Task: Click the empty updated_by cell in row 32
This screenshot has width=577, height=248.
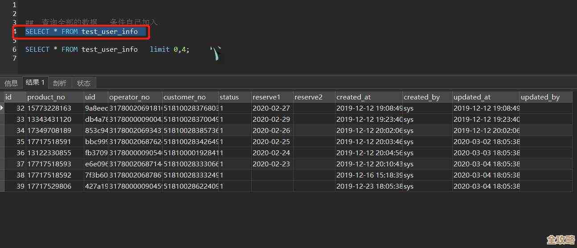Action: pos(546,108)
